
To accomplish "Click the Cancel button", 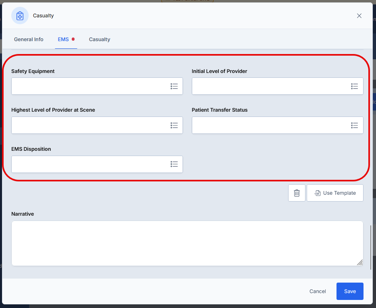I will pos(318,291).
